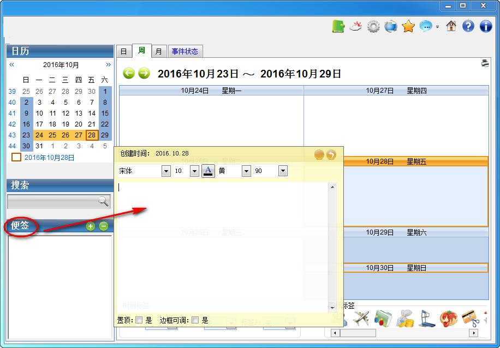Jump to today link 2016年10月28日

(50, 158)
